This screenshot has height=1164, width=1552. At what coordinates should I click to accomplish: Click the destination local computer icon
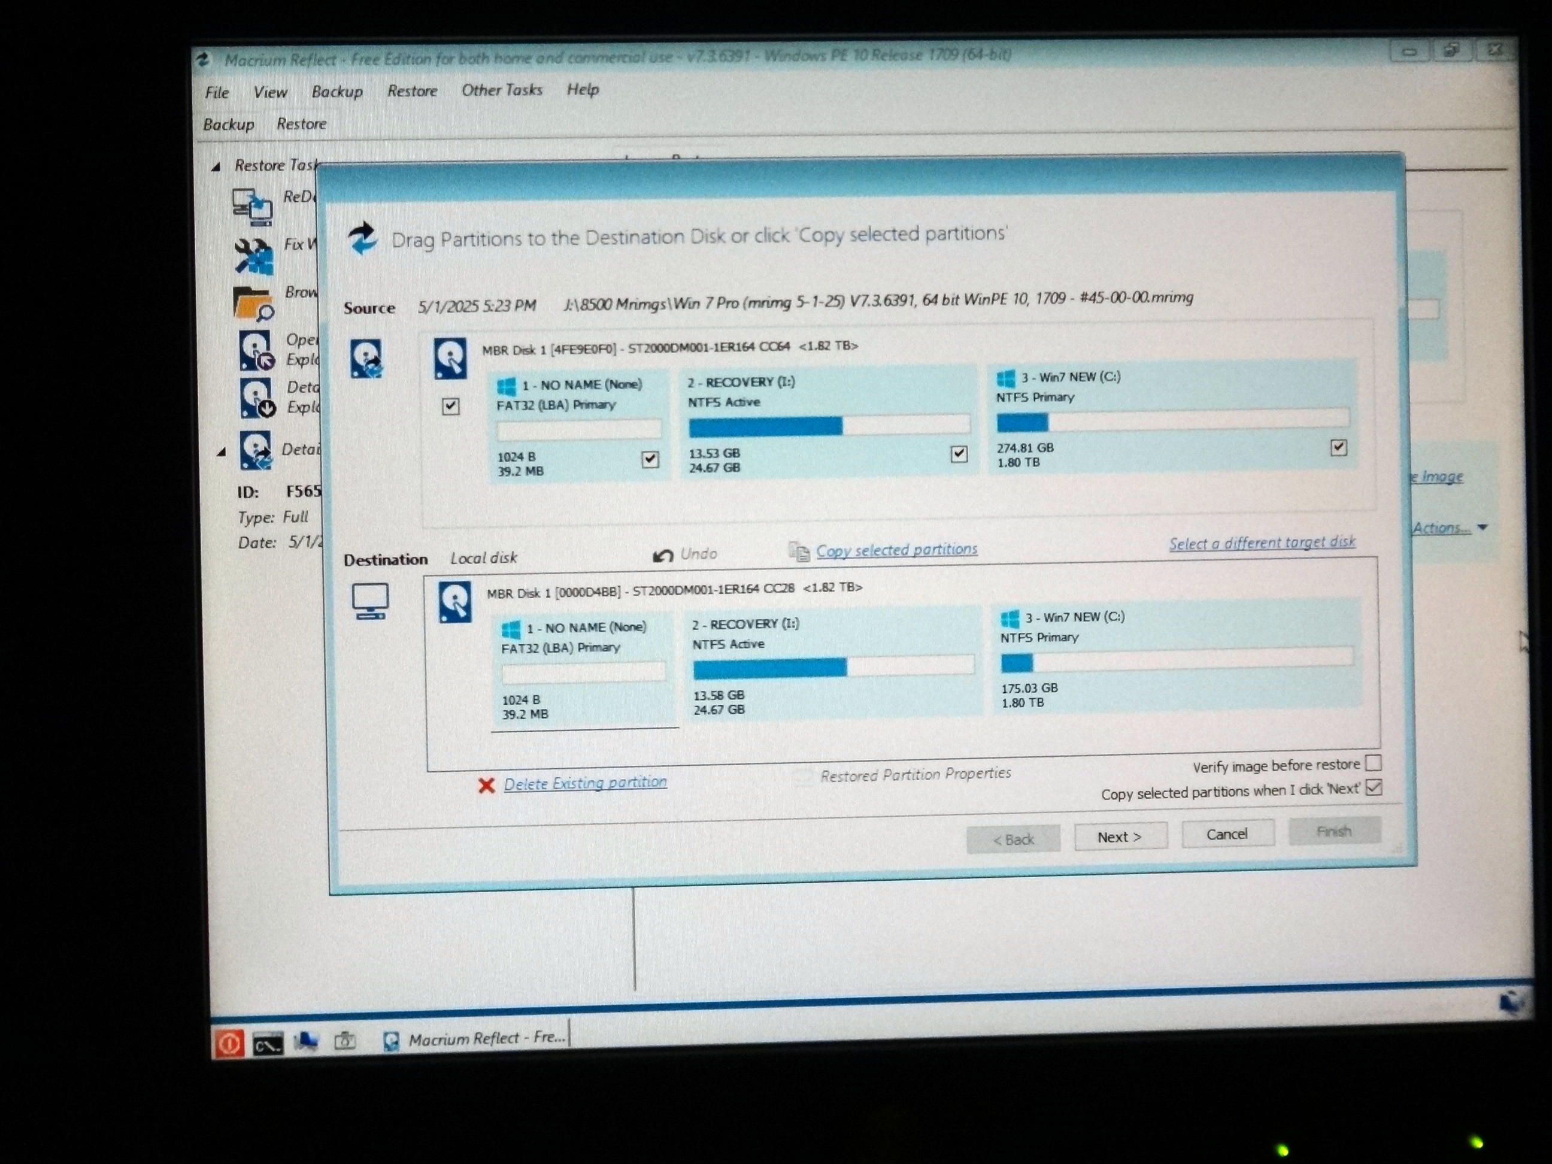click(371, 601)
